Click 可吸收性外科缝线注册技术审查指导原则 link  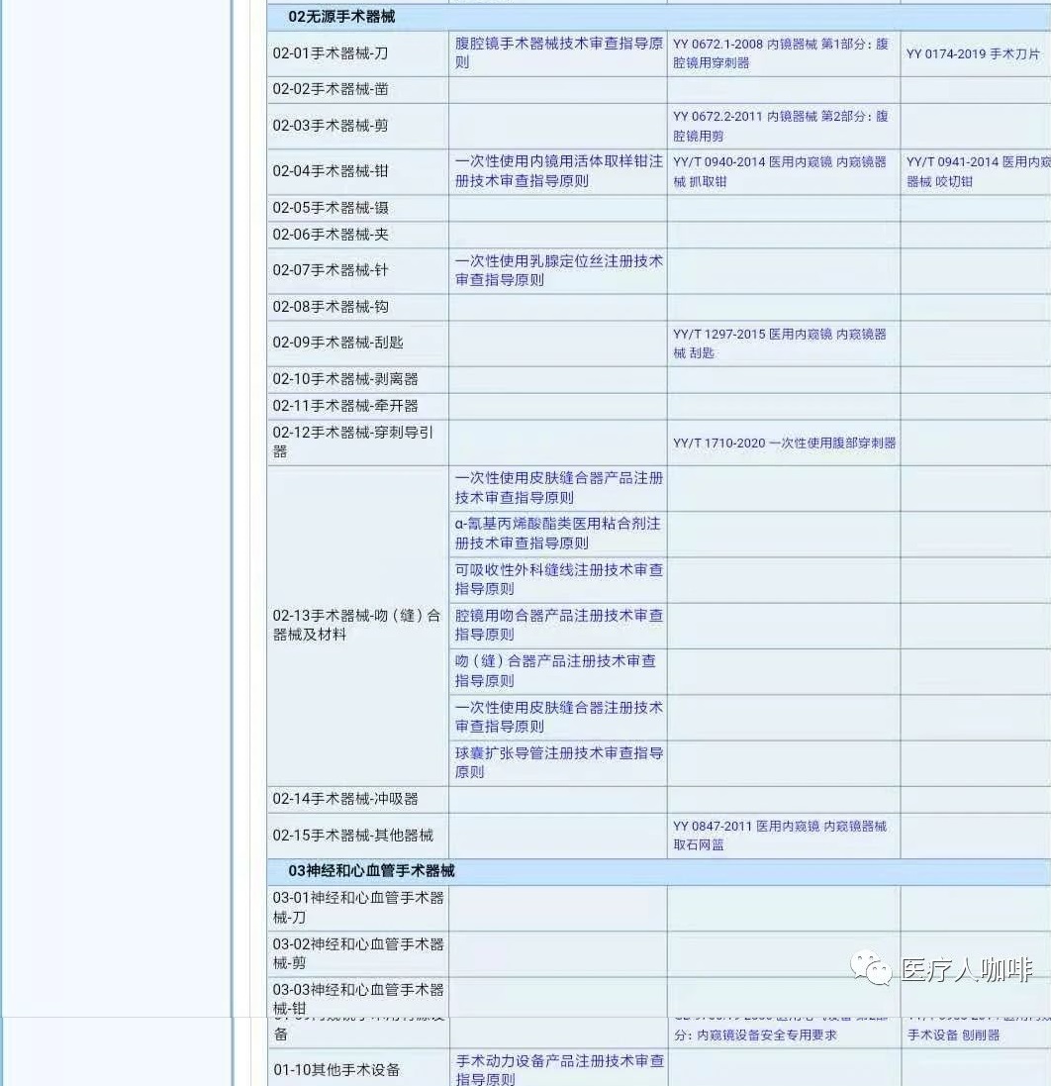coord(558,579)
